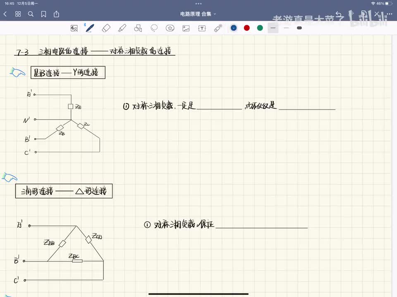This screenshot has width=397, height=297.
Task: Select the Eraser tool
Action: [106, 28]
